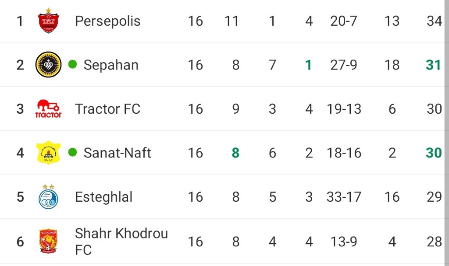Open the Sepahan club crest

(x=48, y=65)
